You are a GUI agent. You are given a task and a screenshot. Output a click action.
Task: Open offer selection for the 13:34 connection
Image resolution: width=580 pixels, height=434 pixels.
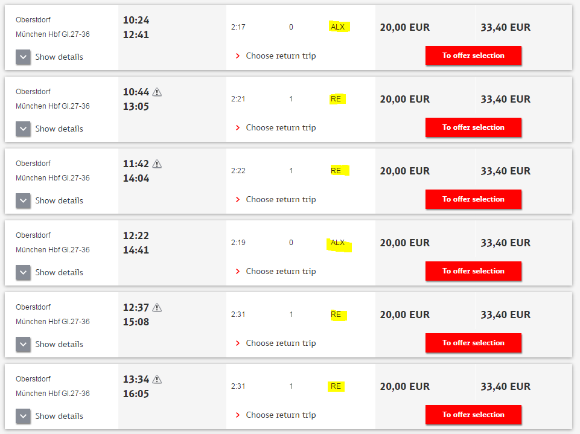click(473, 415)
